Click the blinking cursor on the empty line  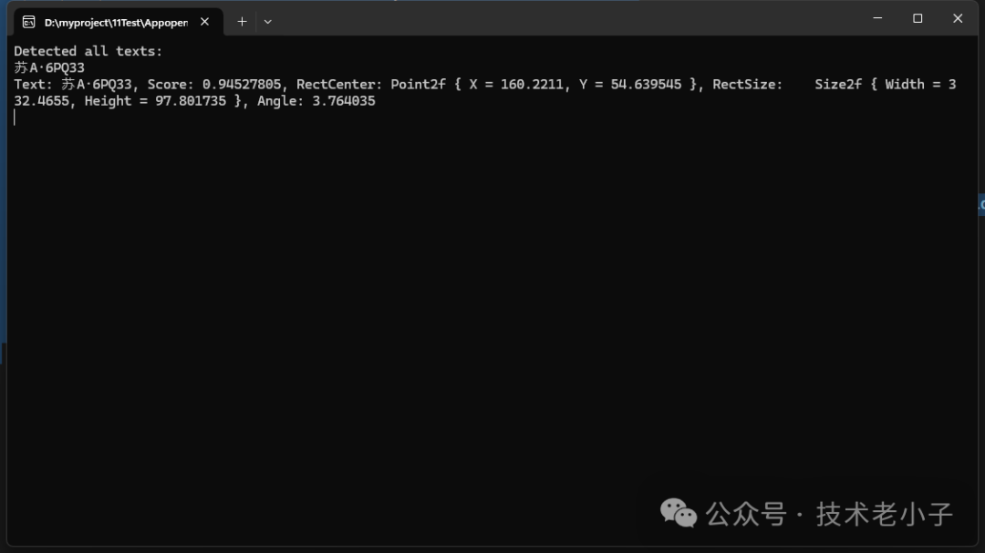point(15,118)
